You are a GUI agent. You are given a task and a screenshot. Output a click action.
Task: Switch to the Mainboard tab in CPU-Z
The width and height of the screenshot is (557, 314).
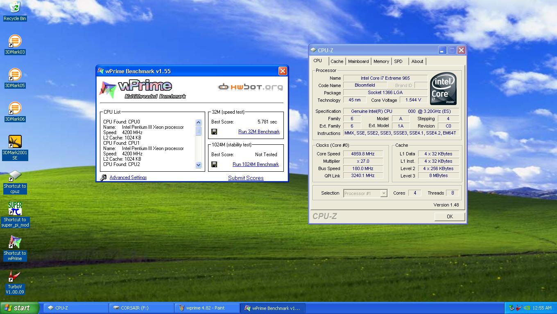coord(358,61)
